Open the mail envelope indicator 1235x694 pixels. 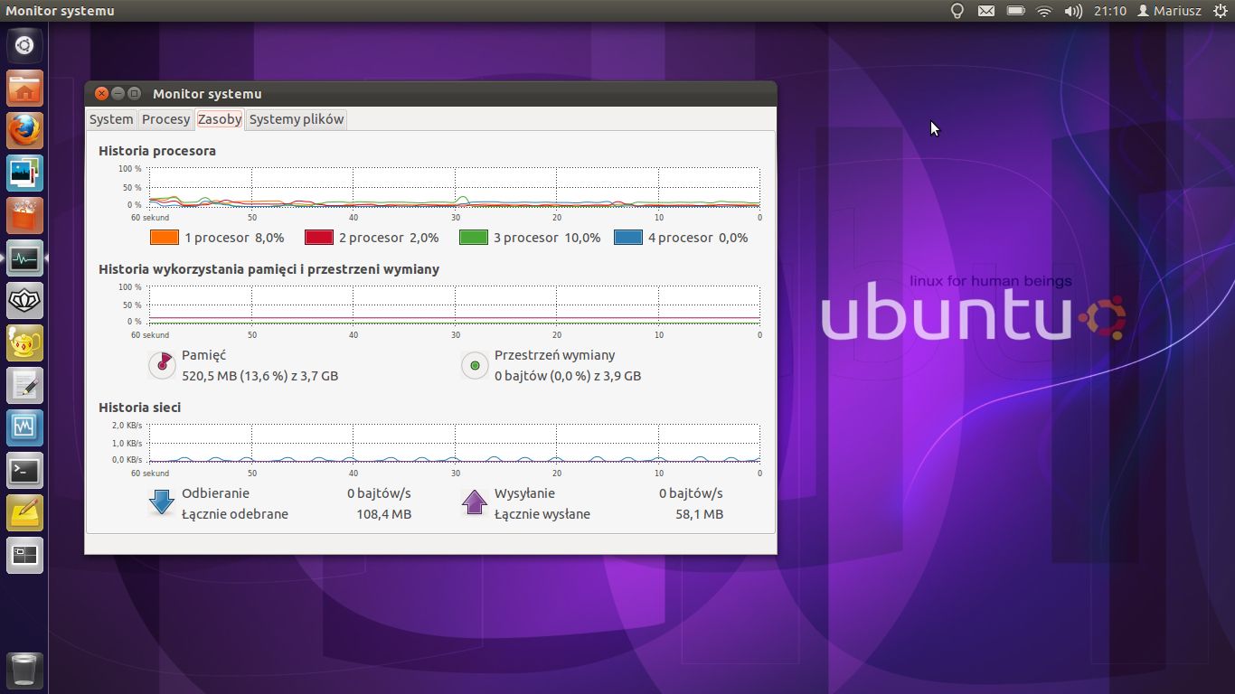click(986, 11)
